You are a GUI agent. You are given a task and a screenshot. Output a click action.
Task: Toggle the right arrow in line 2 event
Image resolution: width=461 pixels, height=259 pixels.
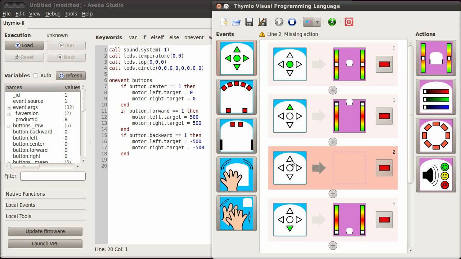pyautogui.click(x=299, y=168)
